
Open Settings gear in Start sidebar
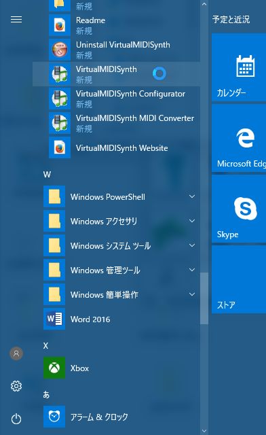pyautogui.click(x=16, y=386)
